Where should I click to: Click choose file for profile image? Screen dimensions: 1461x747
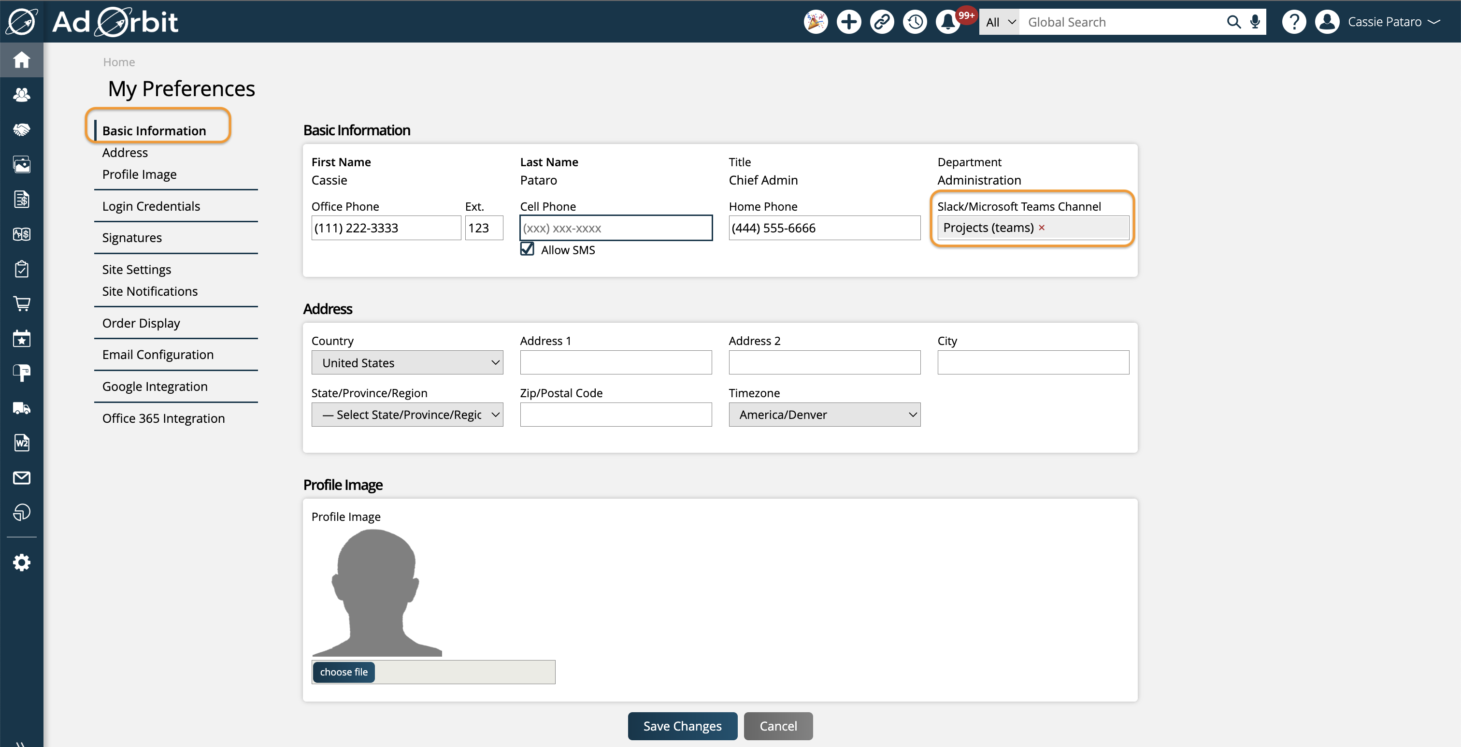click(x=344, y=672)
